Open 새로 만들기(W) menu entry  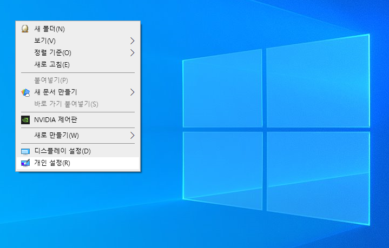click(x=78, y=135)
